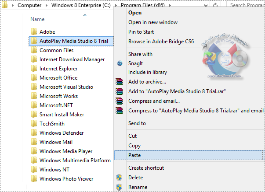The width and height of the screenshot is (265, 192).
Task: Click the Microsoft Visual Studio folder icon
Action: [x=34, y=87]
